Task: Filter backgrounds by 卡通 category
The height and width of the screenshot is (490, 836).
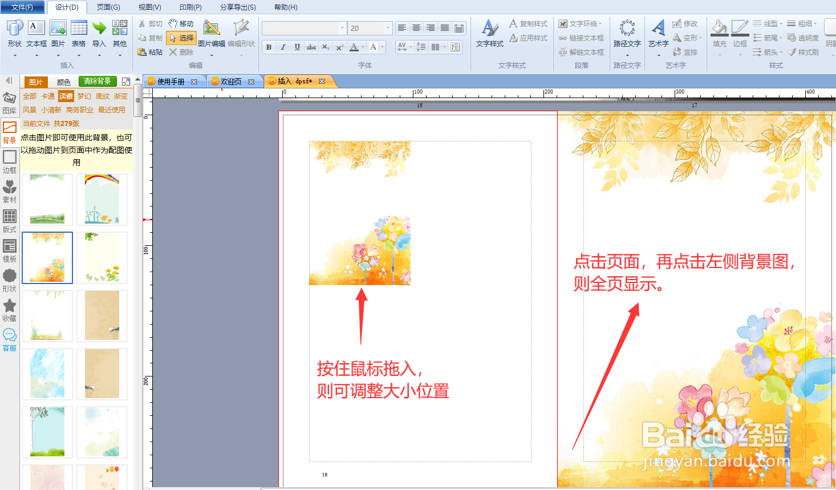Action: point(48,96)
